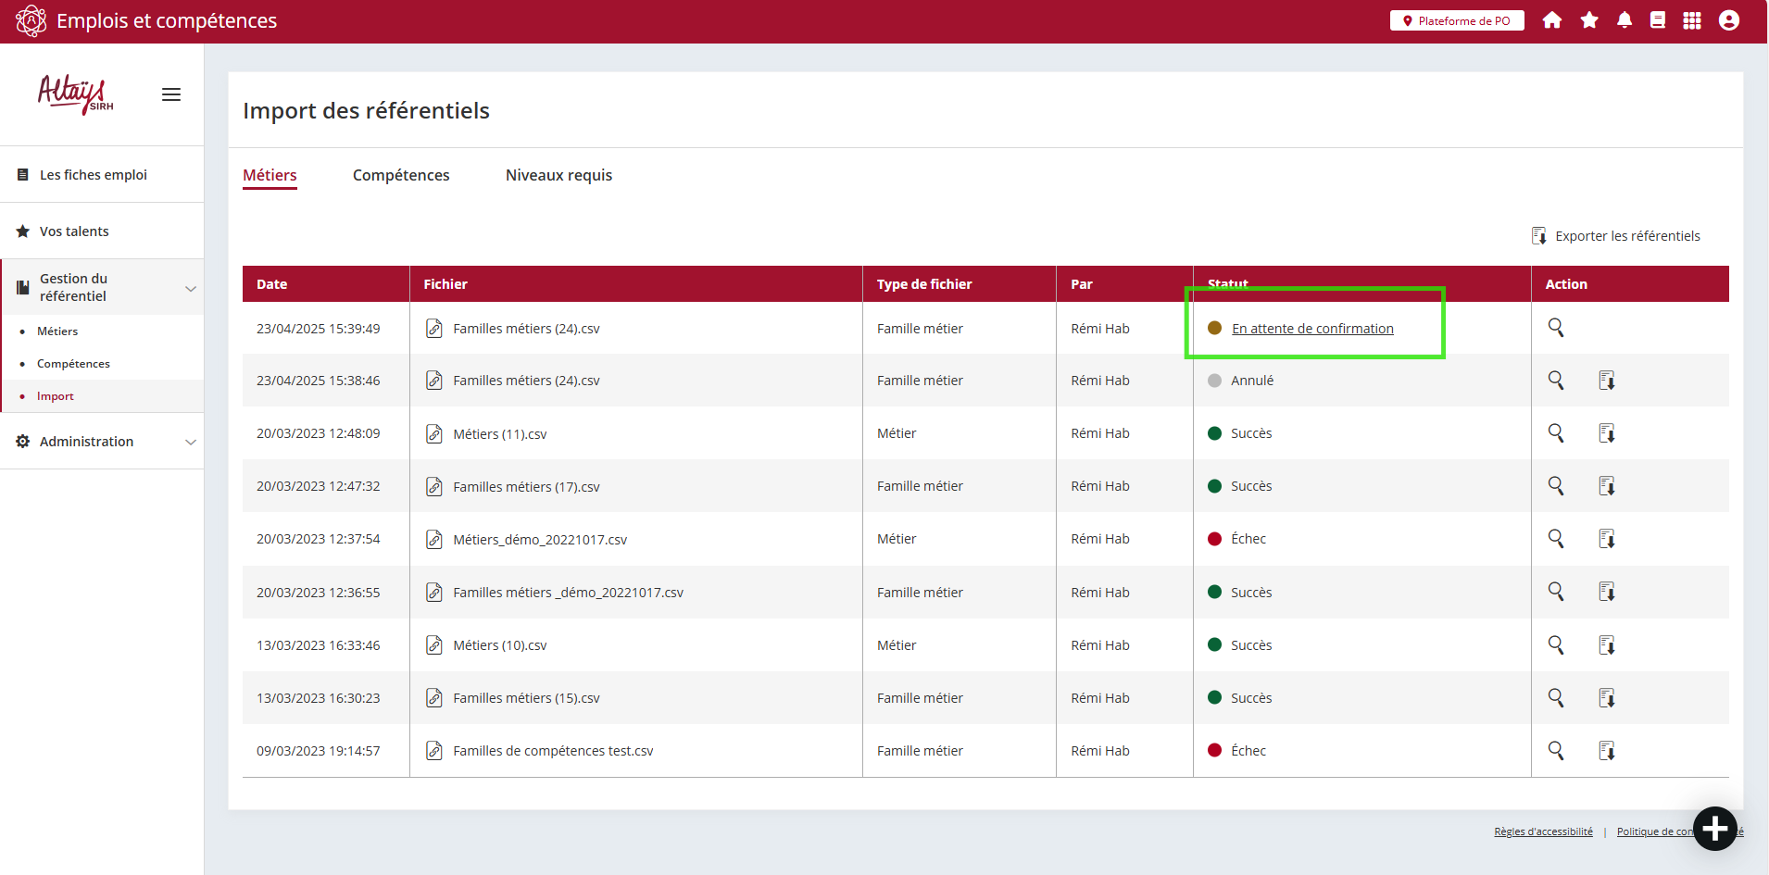The image size is (1769, 875).
Task: Open En attente de confirmation link
Action: coord(1312,329)
